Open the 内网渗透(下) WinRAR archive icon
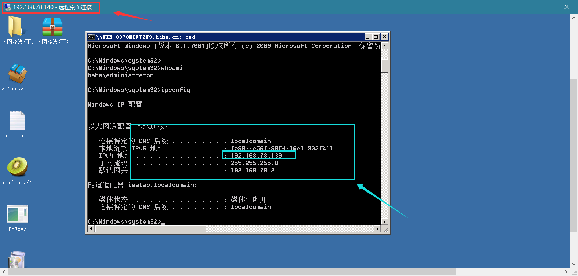The width and height of the screenshot is (578, 276). (x=52, y=27)
